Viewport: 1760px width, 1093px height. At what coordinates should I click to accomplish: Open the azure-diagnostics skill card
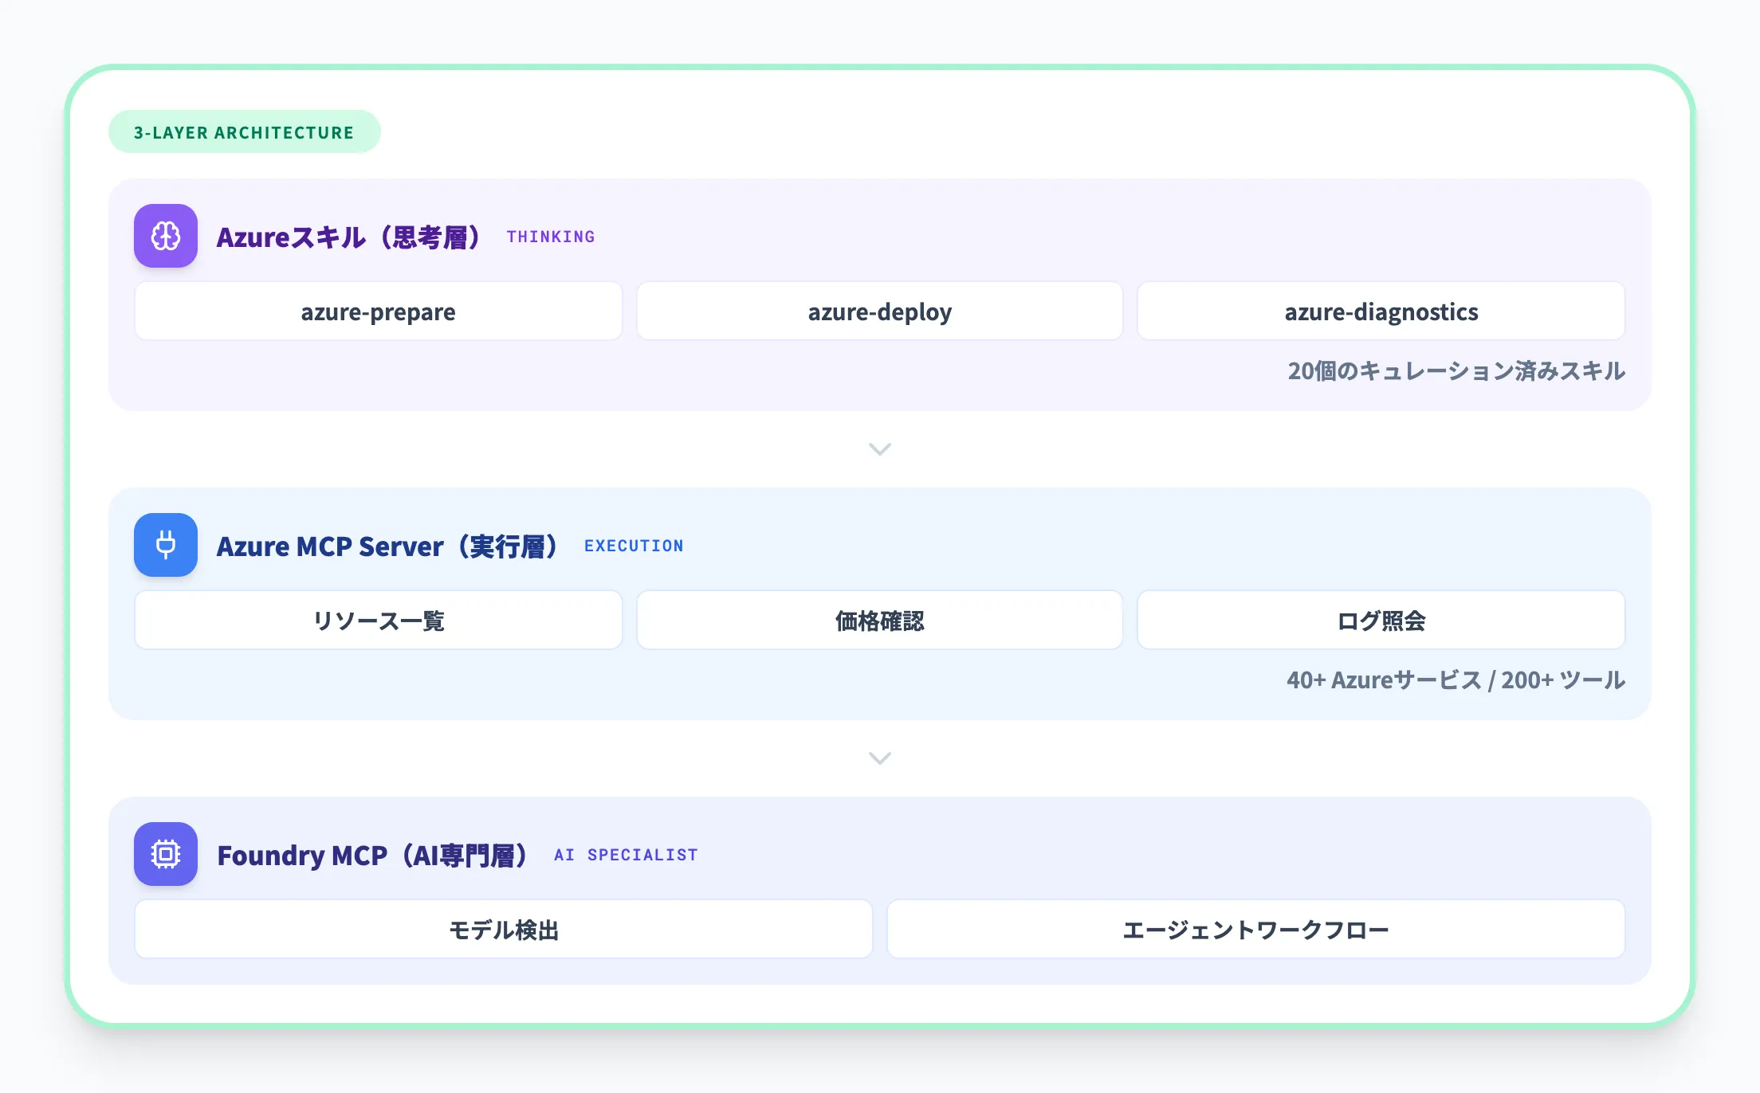click(x=1381, y=311)
